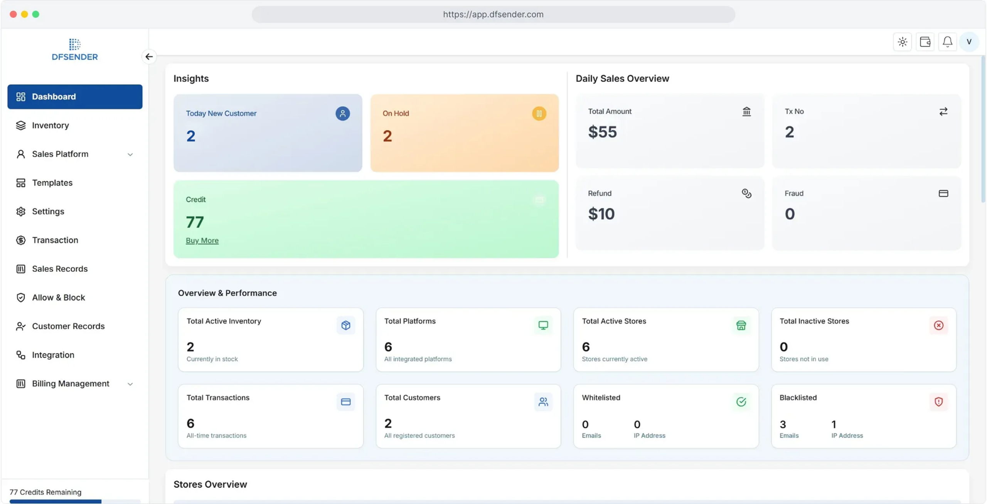Click the browser address bar URL
Viewport: 987px width, 504px height.
(493, 14)
